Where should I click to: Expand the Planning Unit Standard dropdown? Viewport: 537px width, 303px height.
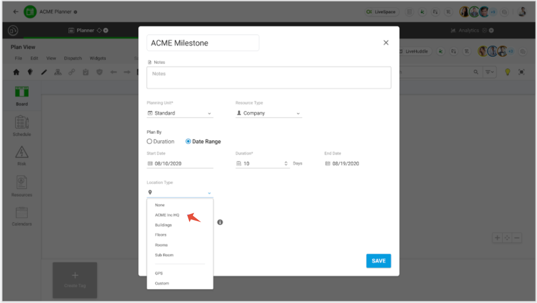point(180,113)
